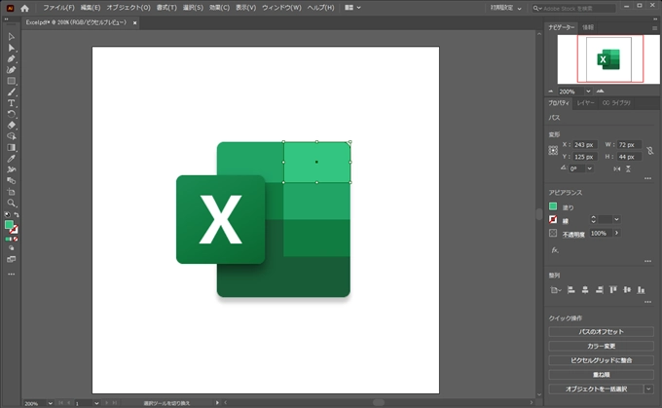Screen dimensions: 662x408
Task: Select the Shape Builder tool
Action: (12, 136)
